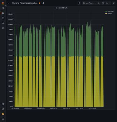Open the Dashboards grid icon in sidebar
This screenshot has width=117, height=122.
3,18
